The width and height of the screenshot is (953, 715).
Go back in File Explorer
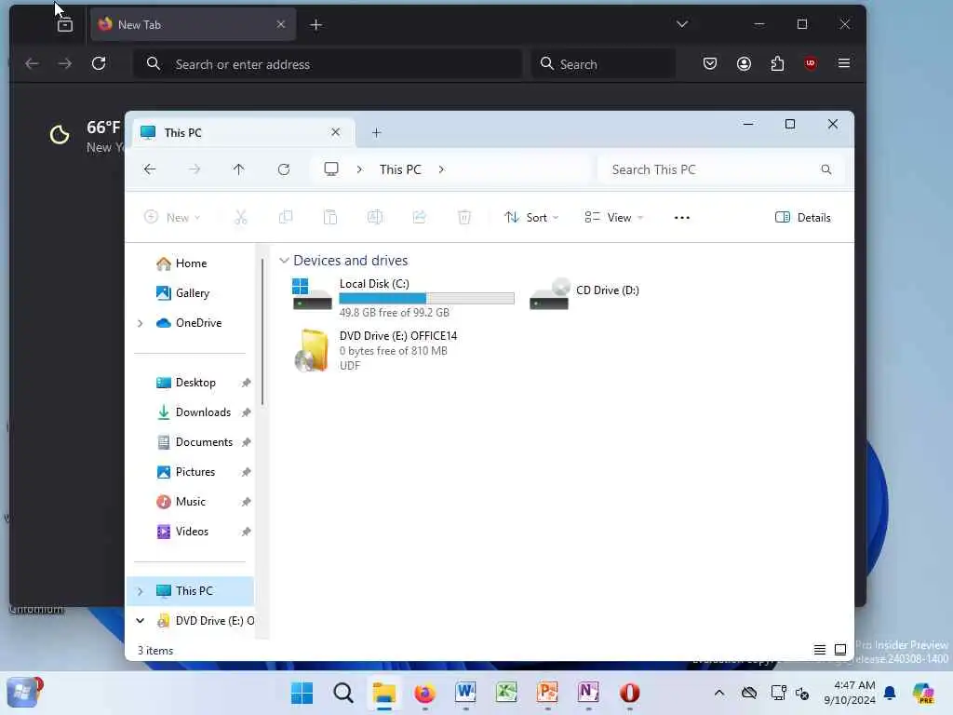[150, 169]
